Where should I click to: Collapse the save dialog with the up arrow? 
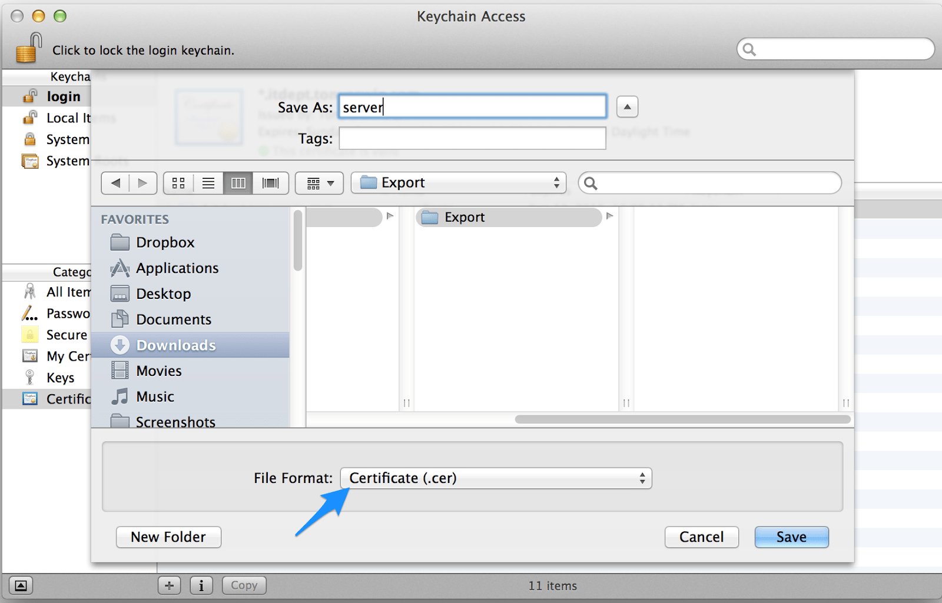(627, 106)
